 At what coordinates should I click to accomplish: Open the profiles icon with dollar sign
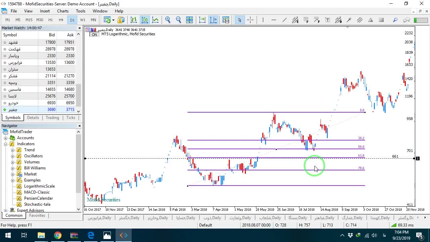[121, 20]
